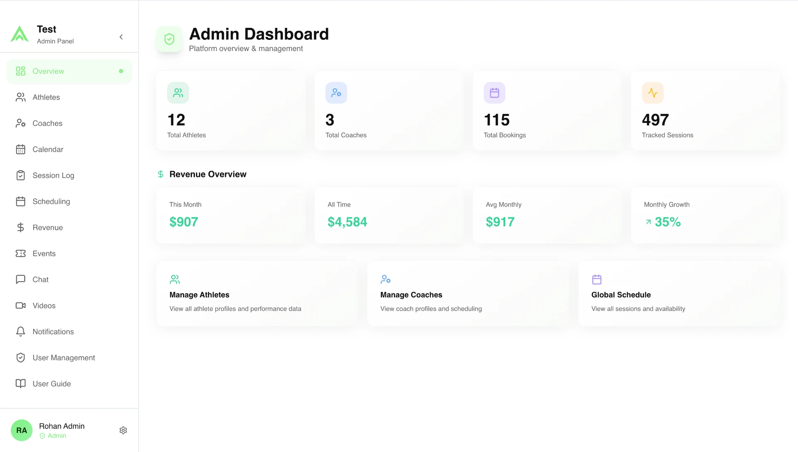
Task: Click the Manage Coaches card icon
Action: coord(386,280)
